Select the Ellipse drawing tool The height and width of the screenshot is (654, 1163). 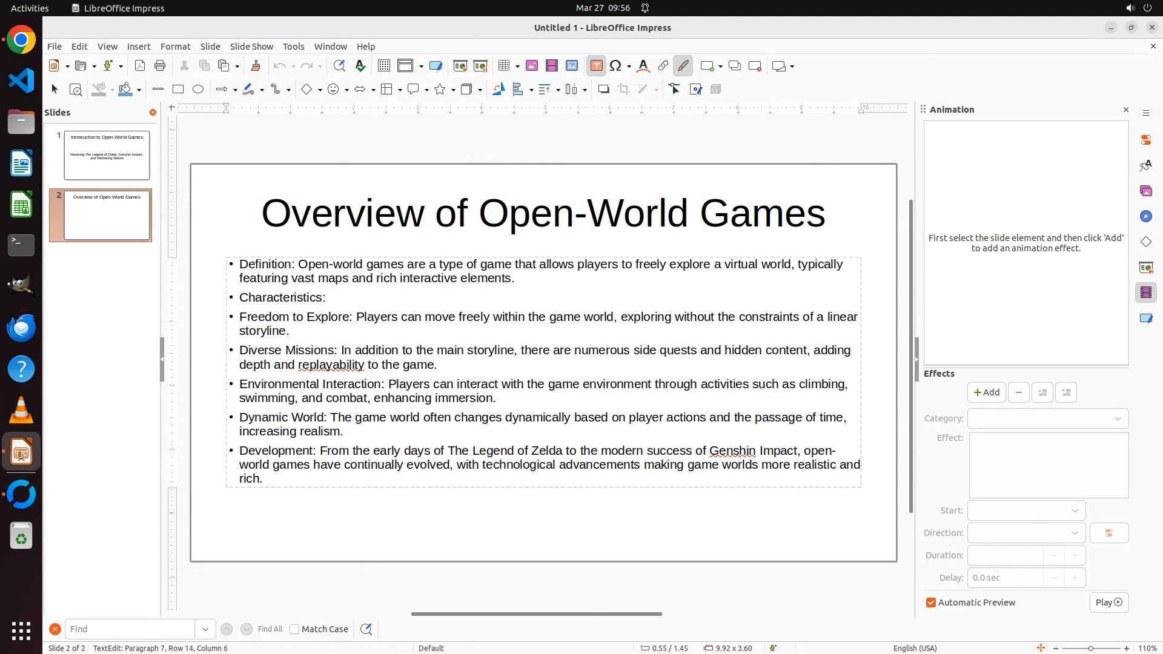click(198, 90)
